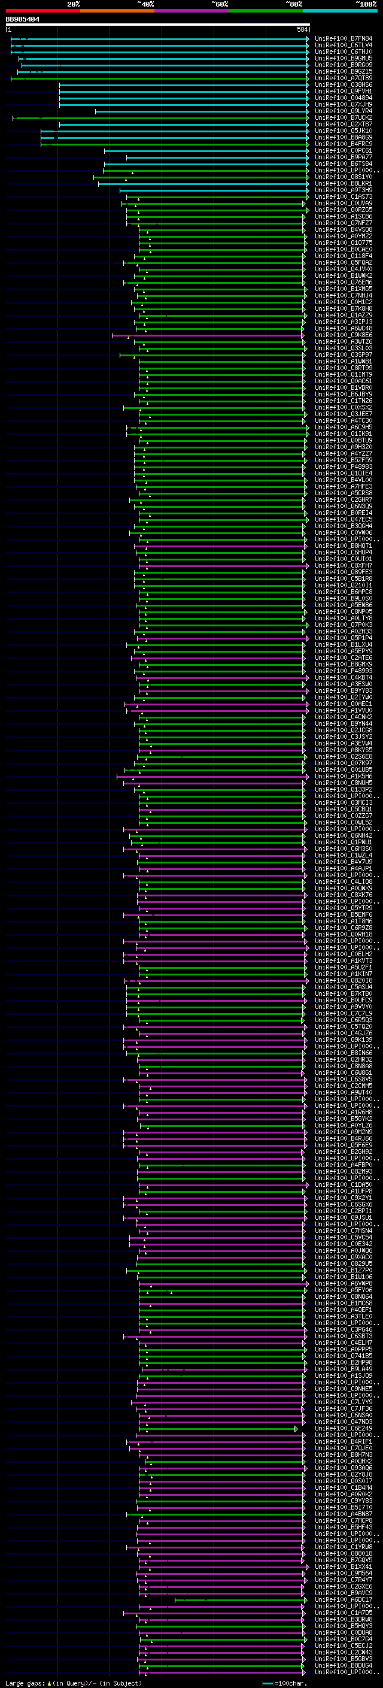The image size is (383, 1688).
Task: Select the UniRef100_Q1Q775 label
Action: [x=344, y=243]
